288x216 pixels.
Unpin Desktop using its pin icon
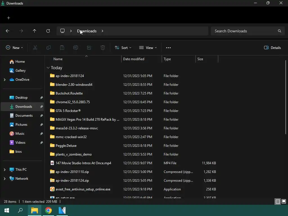click(x=42, y=98)
